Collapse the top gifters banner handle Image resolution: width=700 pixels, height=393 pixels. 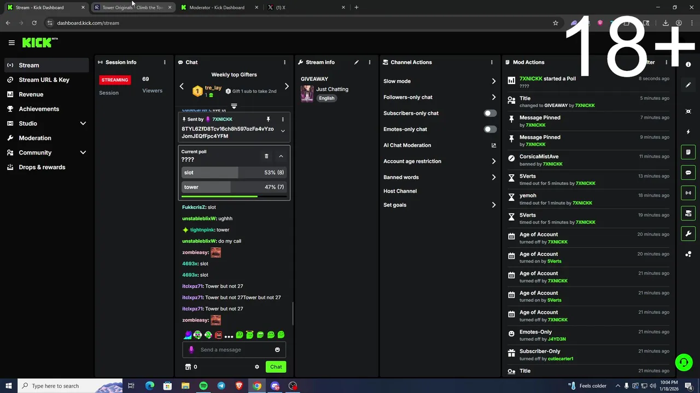tap(234, 106)
